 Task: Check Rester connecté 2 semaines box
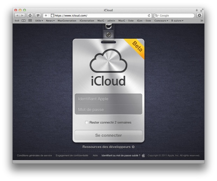[87, 122]
